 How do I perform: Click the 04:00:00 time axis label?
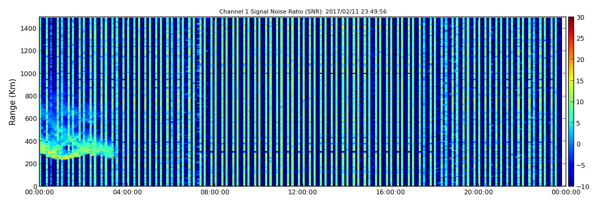(x=127, y=192)
